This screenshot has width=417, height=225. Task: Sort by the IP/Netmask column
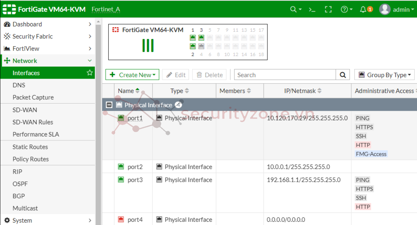[x=303, y=91]
